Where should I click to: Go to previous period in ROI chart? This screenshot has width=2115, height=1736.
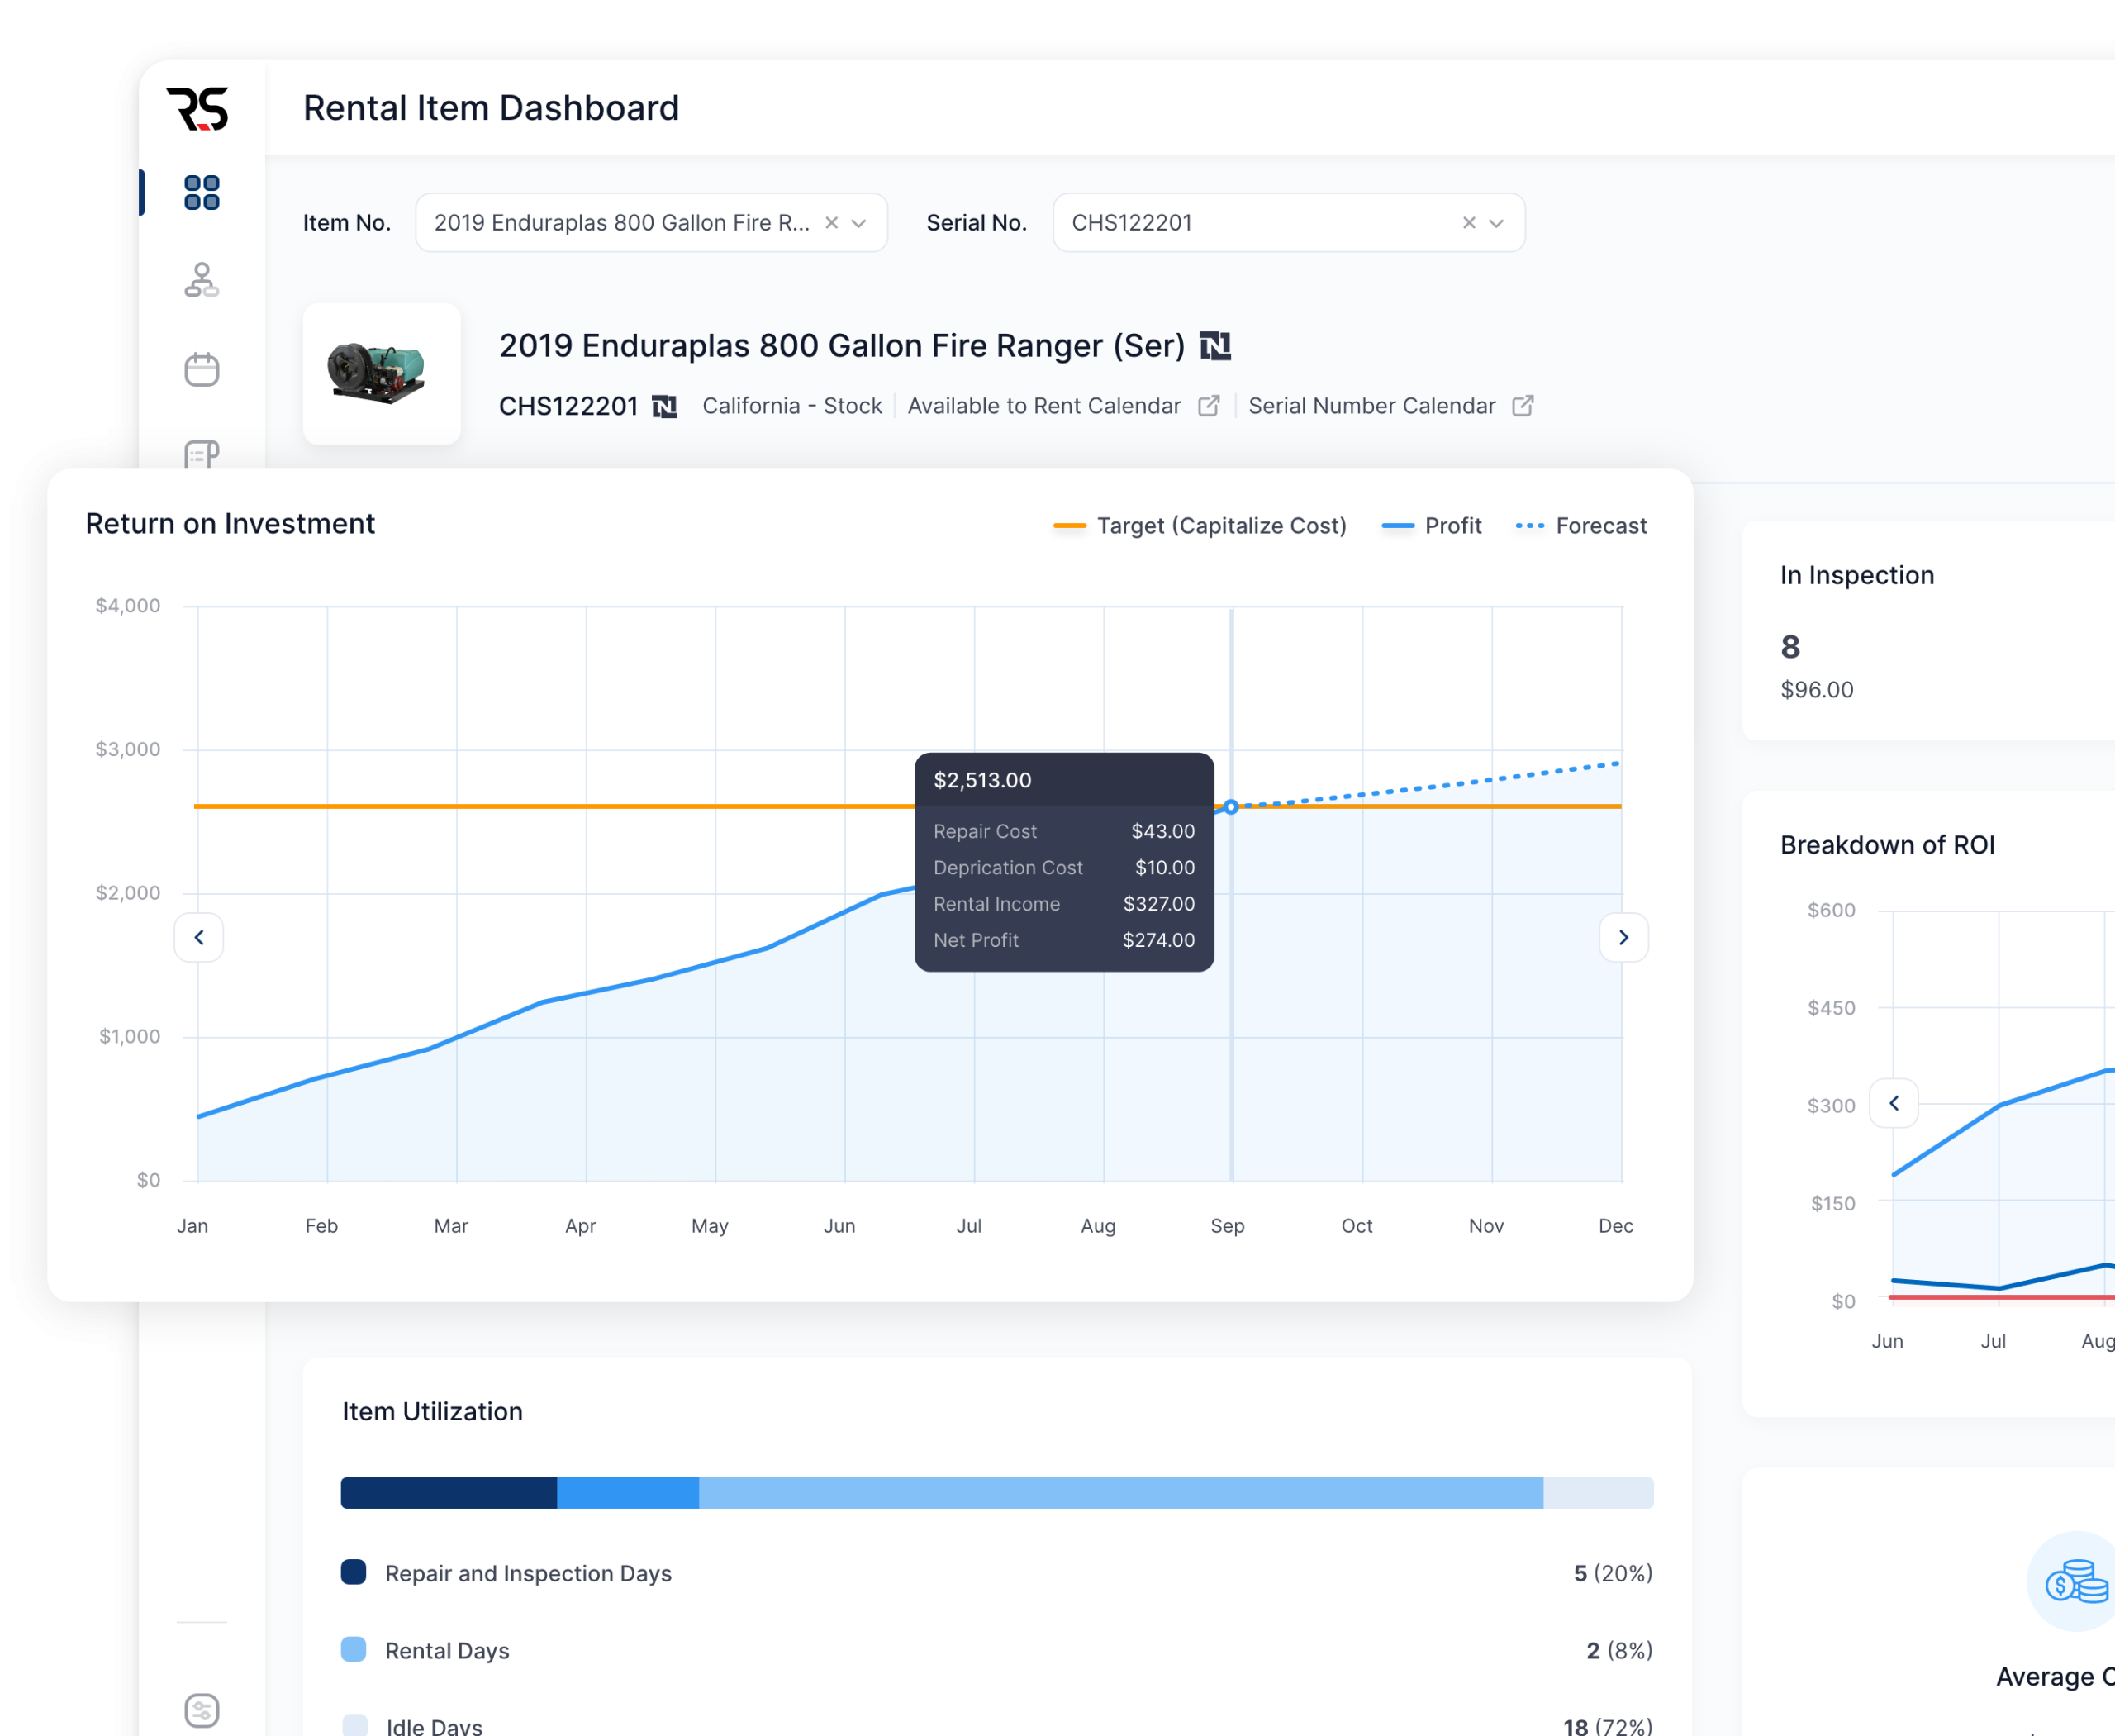(x=199, y=938)
